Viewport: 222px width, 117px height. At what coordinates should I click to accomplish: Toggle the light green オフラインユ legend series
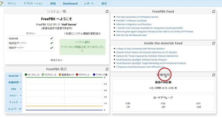point(49,75)
